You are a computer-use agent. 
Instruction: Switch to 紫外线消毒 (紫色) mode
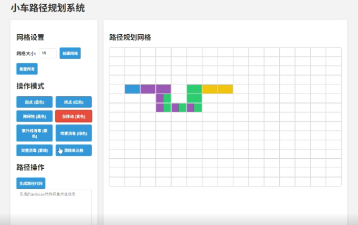coord(34,133)
